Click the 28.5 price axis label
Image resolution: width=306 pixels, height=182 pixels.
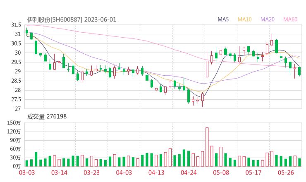[16, 81]
